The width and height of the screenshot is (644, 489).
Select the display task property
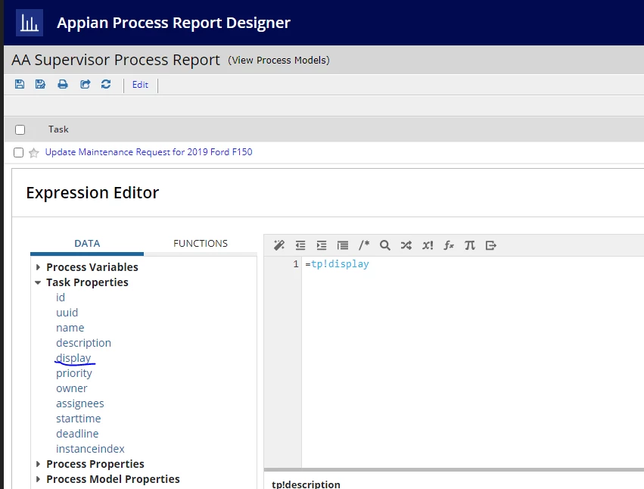[73, 358]
